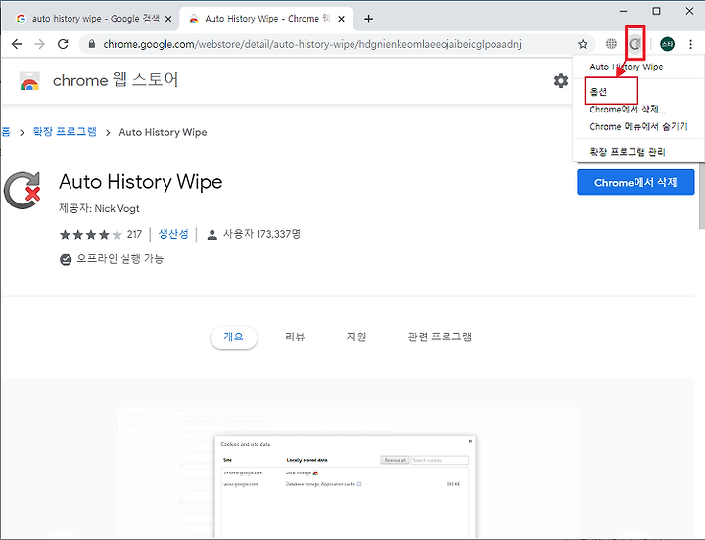The image size is (705, 540).
Task: Bookmark this page with the star icon
Action: click(583, 44)
